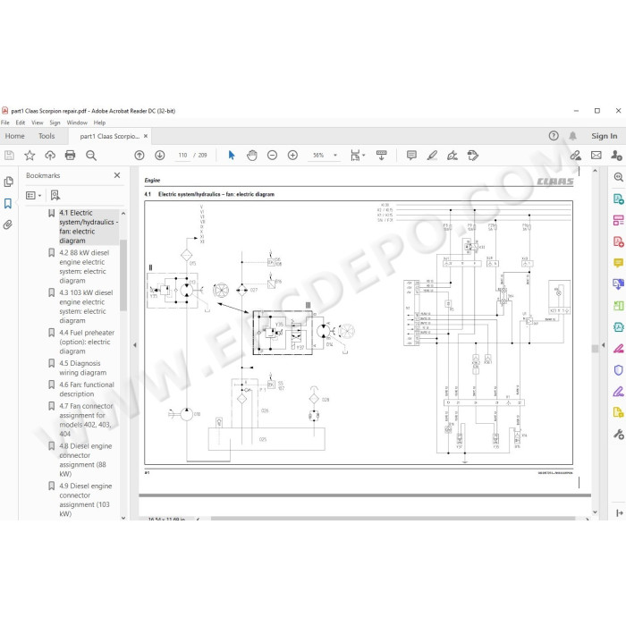626x626 pixels.
Task: Close the part1 Claas Scorpio document tab
Action: coord(146,136)
